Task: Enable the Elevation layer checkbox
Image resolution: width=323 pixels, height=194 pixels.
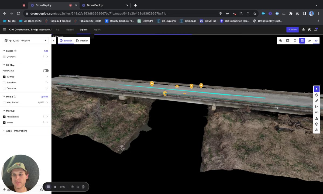Action: point(4,82)
